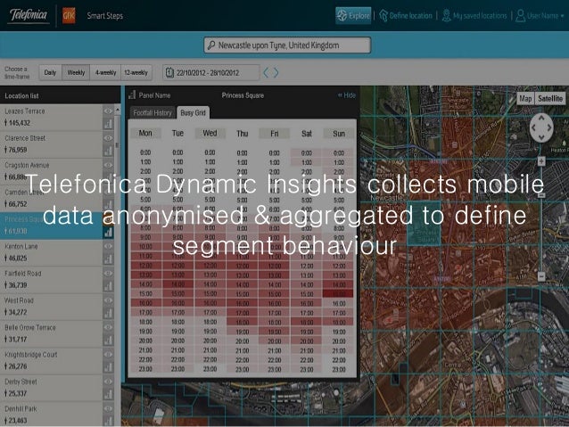
Task: Select the 12-weekly time-frame
Action: [136, 72]
